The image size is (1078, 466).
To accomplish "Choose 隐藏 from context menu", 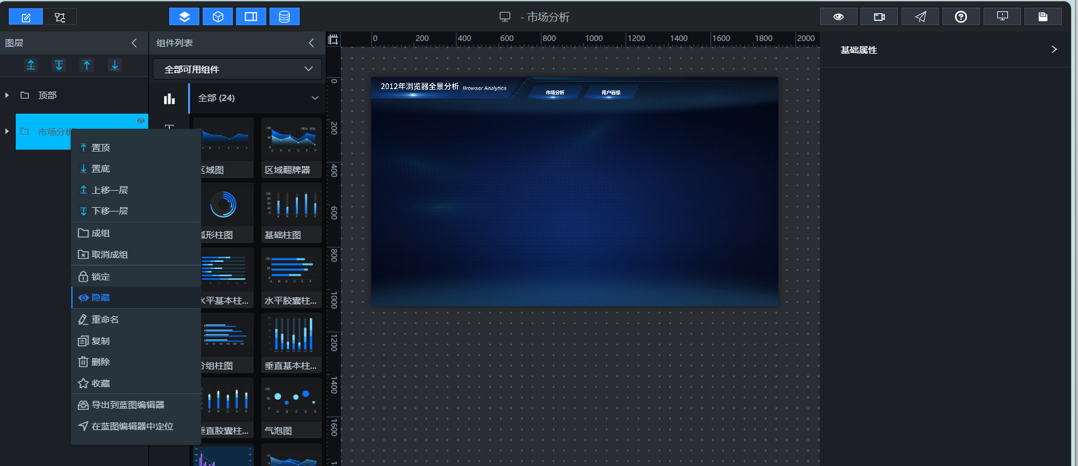I will (136, 297).
